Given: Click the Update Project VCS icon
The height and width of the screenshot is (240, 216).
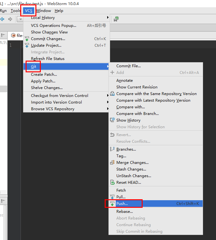Looking at the screenshot, I should (27, 45).
